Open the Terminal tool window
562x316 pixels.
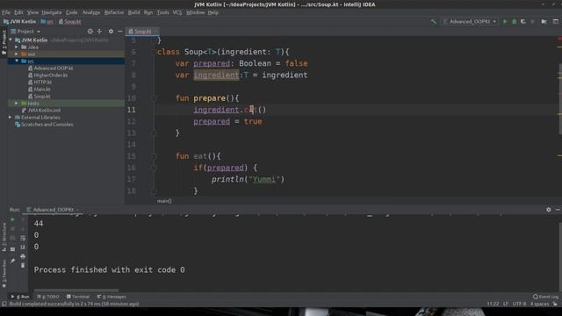pos(78,297)
